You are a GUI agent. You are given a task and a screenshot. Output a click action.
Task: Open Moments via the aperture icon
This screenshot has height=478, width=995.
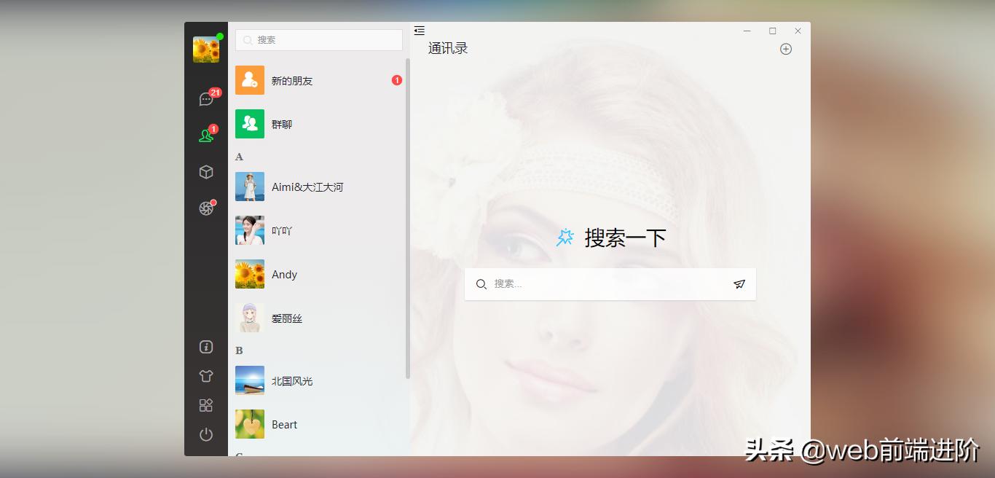tap(206, 207)
